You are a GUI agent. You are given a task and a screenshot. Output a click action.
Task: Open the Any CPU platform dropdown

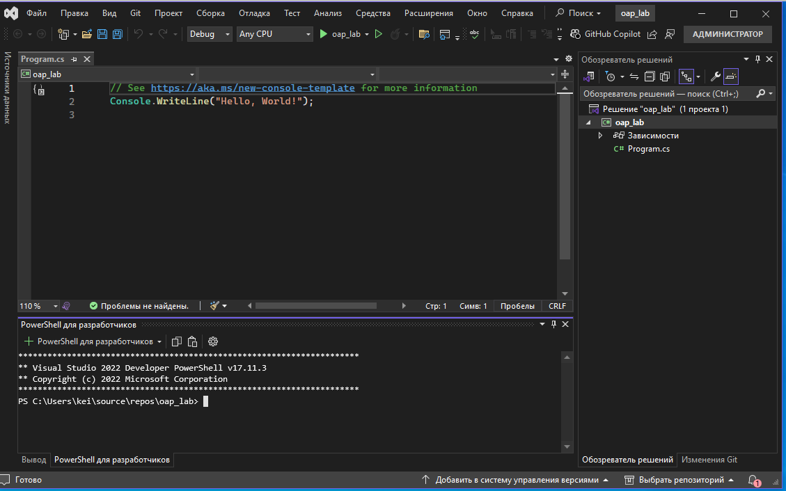coord(275,34)
